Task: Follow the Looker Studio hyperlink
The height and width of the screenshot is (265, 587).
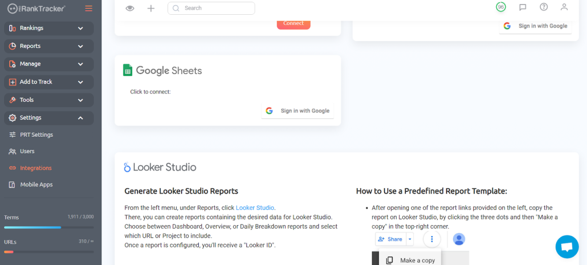Action: click(255, 208)
